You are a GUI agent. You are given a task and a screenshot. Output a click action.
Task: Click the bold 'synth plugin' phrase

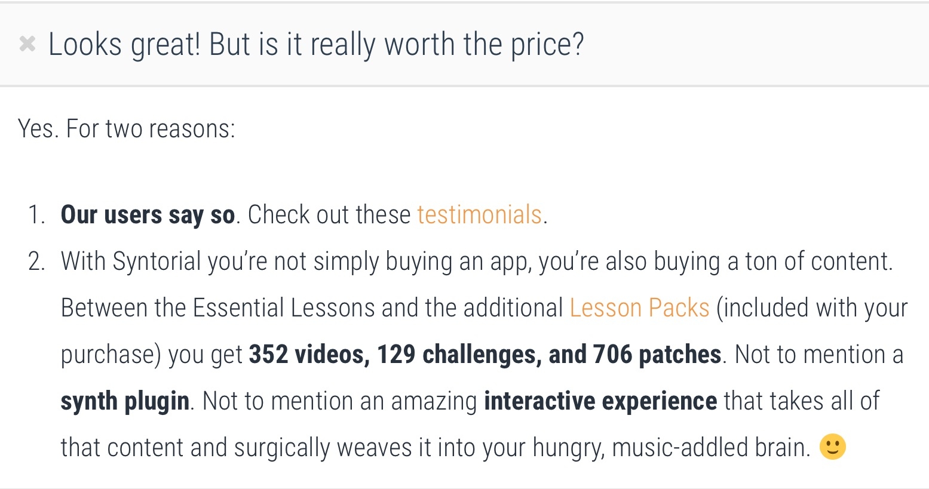tap(125, 401)
